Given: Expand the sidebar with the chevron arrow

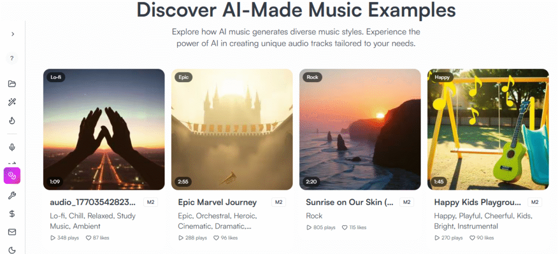Looking at the screenshot, I should [x=12, y=34].
